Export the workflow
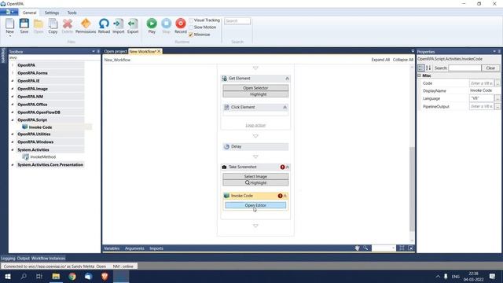Screen dimensions: 503x283 (x=133, y=26)
